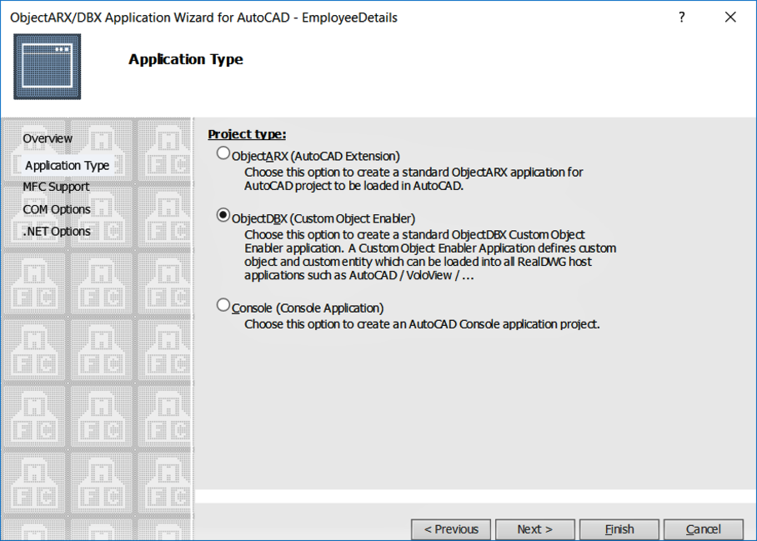The width and height of the screenshot is (757, 541).
Task: Click the description text 'Choose this option to create an AutoCAD Console application project.'
Action: point(422,324)
